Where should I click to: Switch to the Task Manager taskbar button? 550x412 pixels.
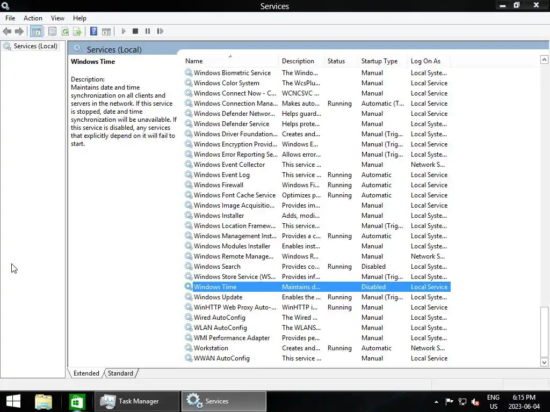coord(137,401)
